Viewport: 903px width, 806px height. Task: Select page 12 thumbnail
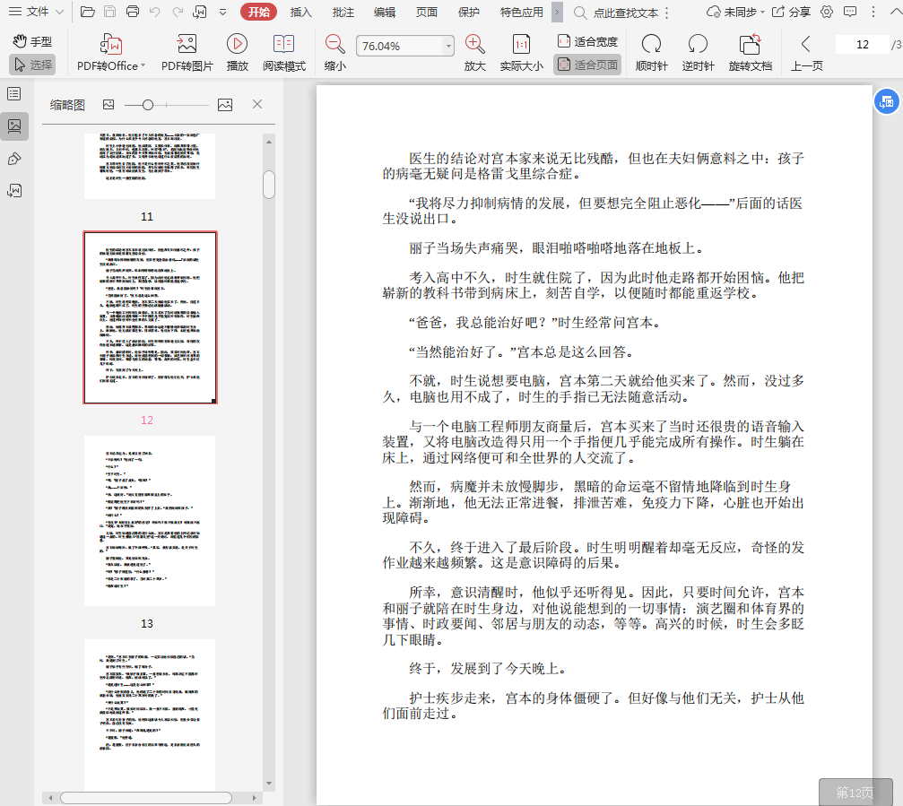(151, 317)
